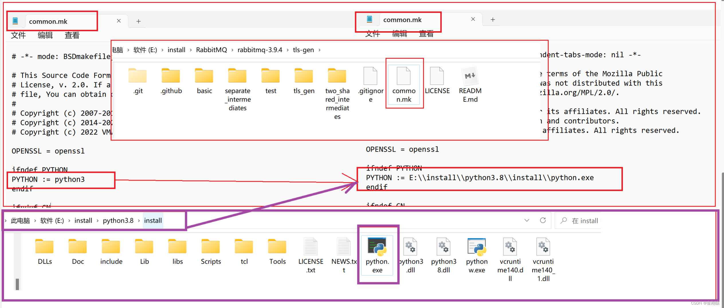Open the basic folder
The image size is (724, 308).
pos(204,81)
